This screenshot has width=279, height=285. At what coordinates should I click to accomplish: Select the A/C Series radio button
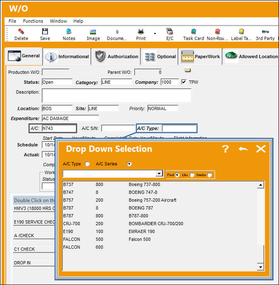(129, 164)
